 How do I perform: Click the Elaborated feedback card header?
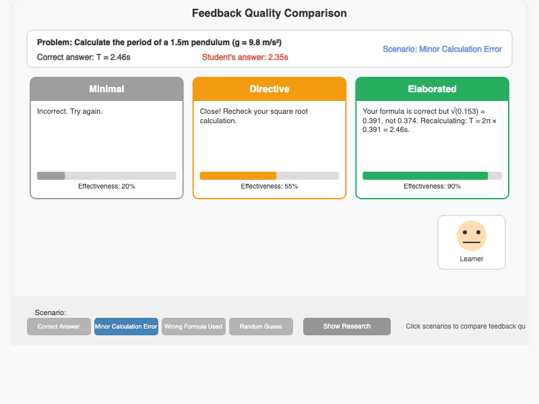(x=432, y=88)
